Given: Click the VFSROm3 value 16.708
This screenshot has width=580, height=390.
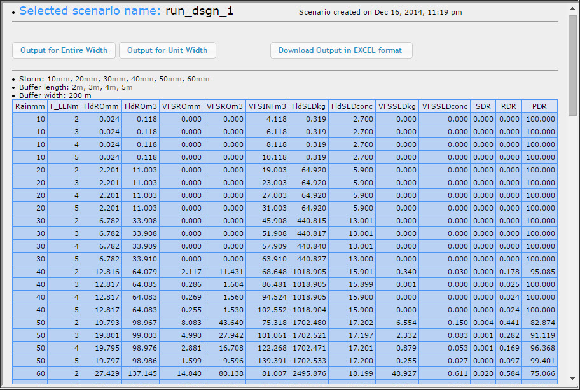Looking at the screenshot, I should point(225,348).
